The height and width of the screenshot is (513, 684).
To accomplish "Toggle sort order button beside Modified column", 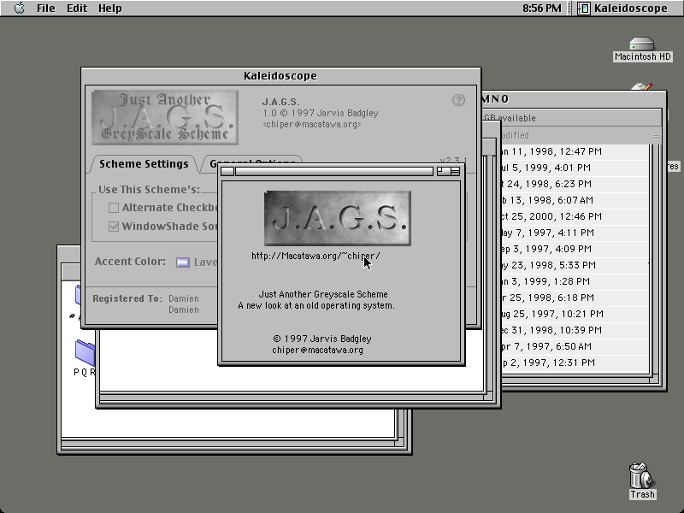I will [656, 135].
